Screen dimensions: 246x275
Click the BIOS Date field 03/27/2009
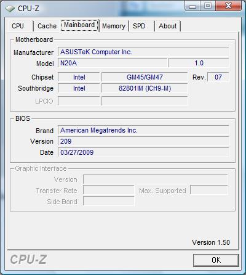(x=143, y=152)
